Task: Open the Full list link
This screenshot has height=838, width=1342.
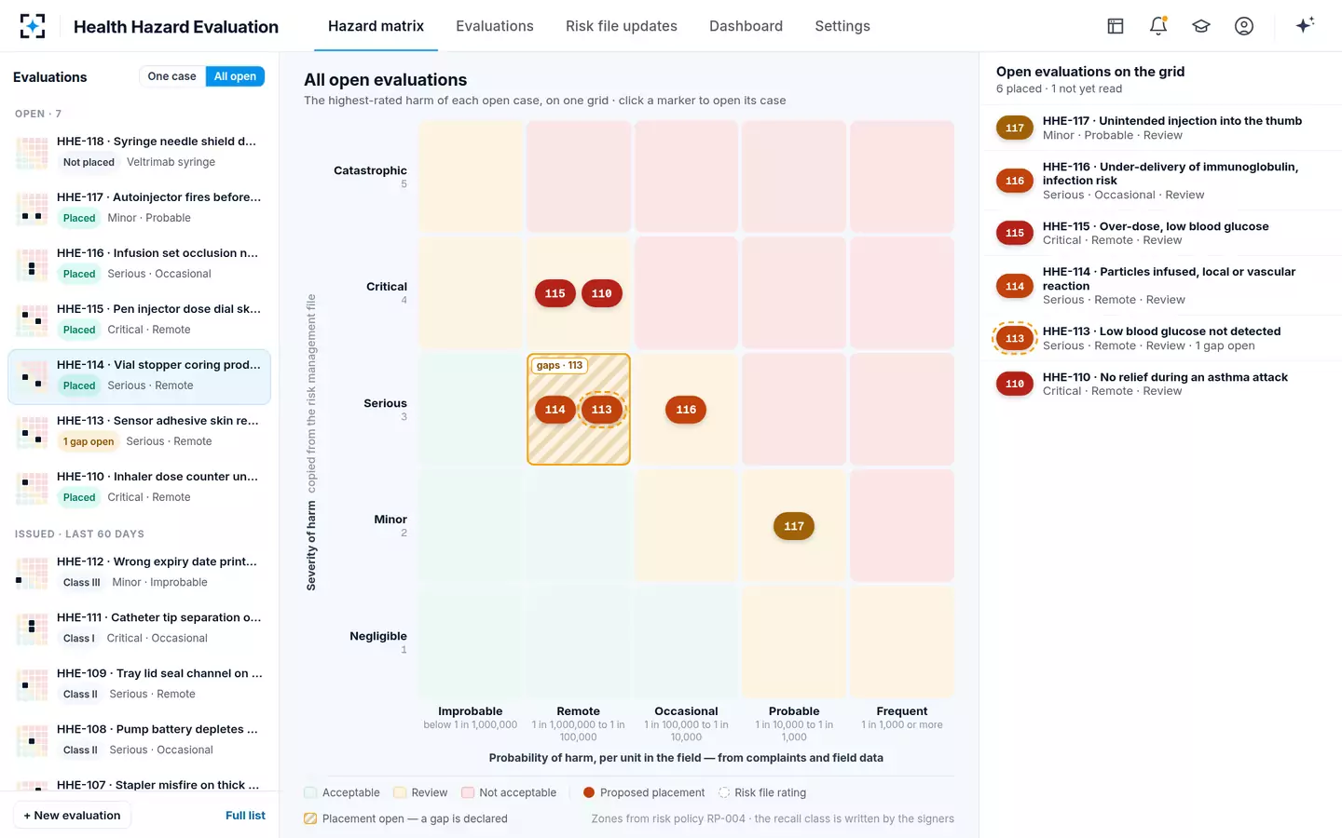Action: click(x=245, y=816)
